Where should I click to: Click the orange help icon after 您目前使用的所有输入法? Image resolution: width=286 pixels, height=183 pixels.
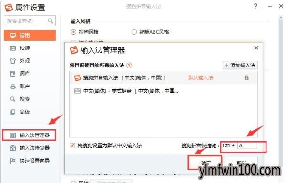[x=129, y=65]
